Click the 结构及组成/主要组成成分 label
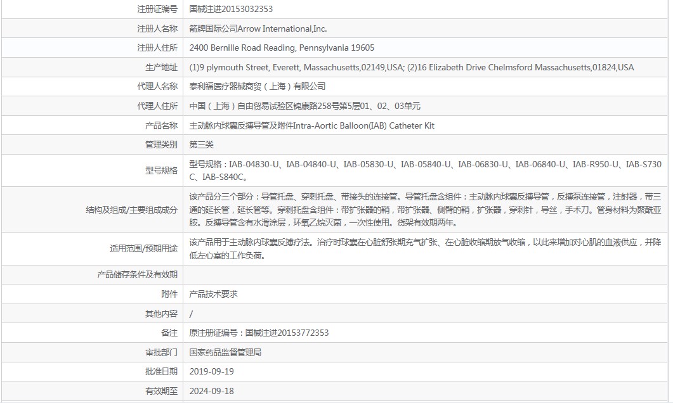 tap(131, 210)
